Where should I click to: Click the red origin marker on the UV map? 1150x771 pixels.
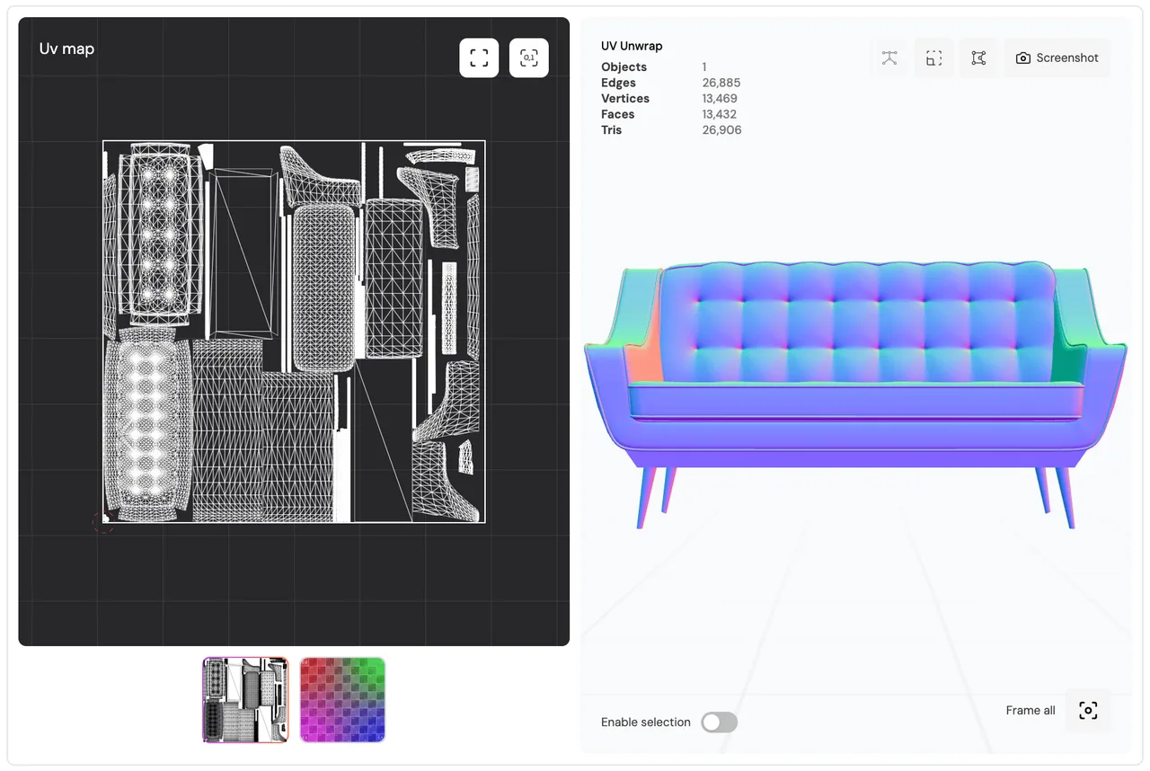point(103,522)
